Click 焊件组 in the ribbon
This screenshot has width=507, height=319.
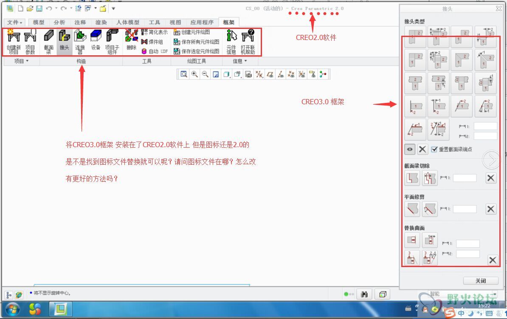click(x=152, y=42)
